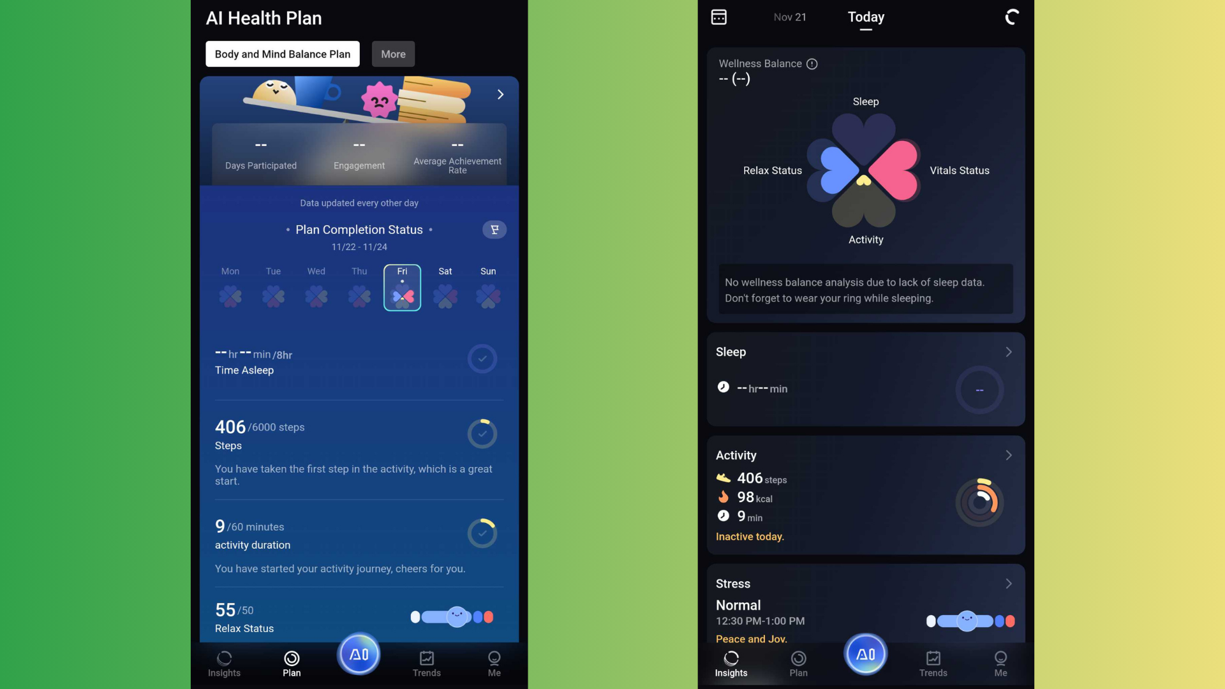Open the Trends panel
The width and height of the screenshot is (1225, 689).
pyautogui.click(x=933, y=663)
